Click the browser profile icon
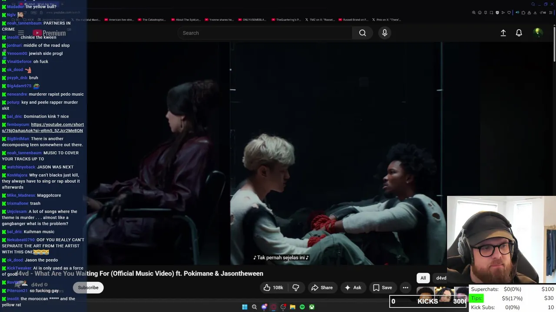This screenshot has height=312, width=556. coord(529,13)
